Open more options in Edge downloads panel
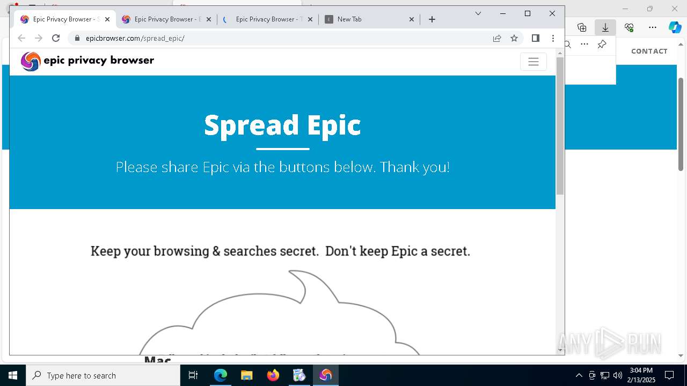 (x=584, y=44)
